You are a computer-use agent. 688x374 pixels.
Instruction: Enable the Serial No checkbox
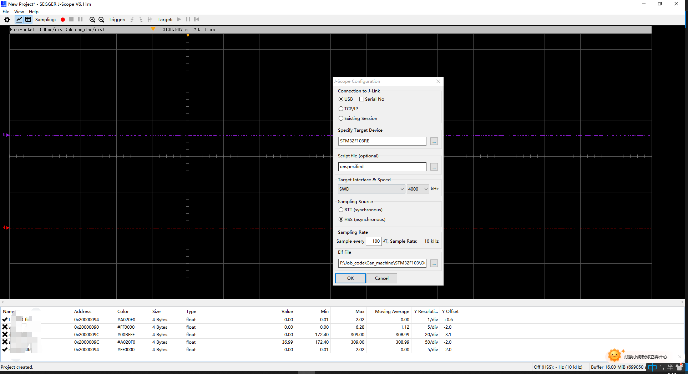click(361, 99)
